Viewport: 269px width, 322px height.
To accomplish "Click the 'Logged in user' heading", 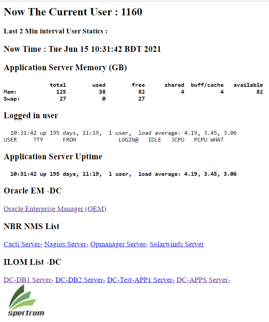I will pos(31,116).
